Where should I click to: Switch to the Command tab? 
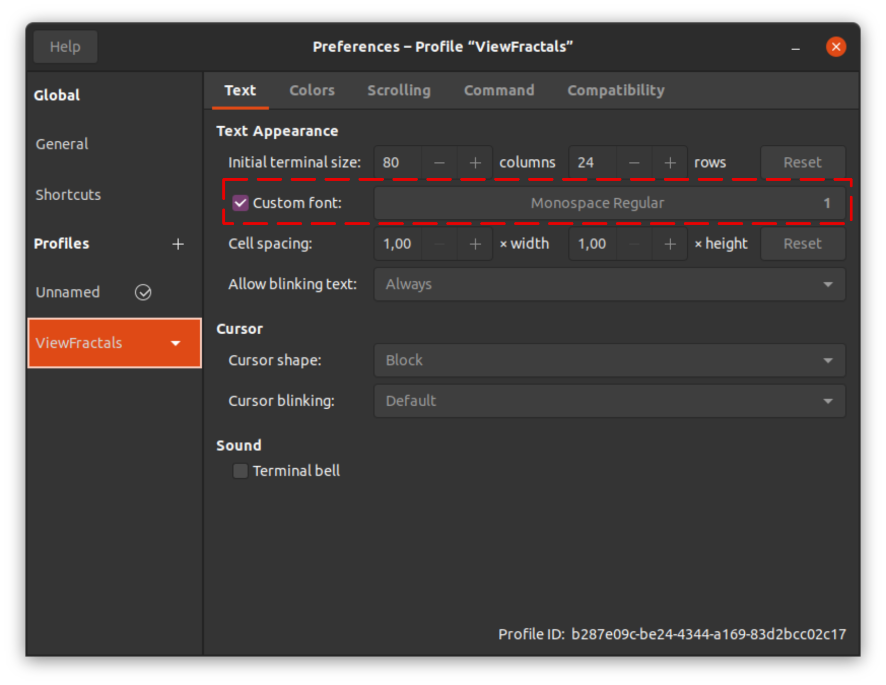(x=499, y=91)
